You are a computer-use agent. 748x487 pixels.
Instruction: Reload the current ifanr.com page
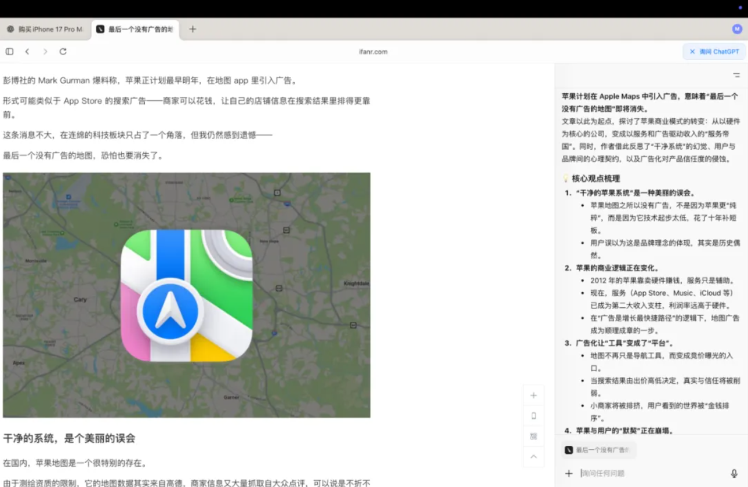point(63,51)
